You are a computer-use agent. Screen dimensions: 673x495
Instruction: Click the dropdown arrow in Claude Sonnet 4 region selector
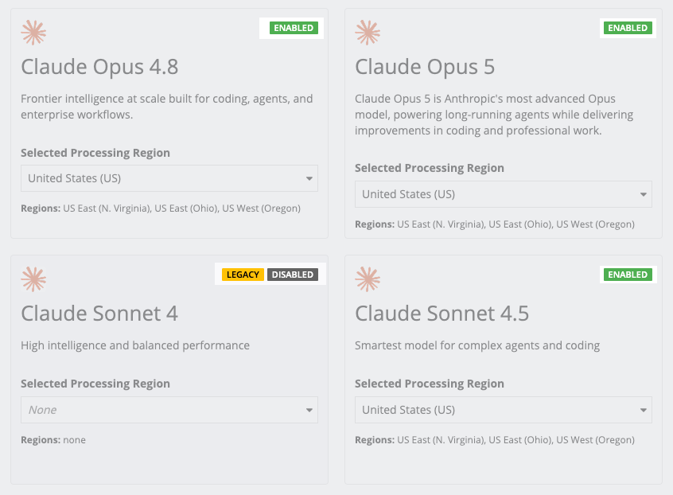point(309,411)
